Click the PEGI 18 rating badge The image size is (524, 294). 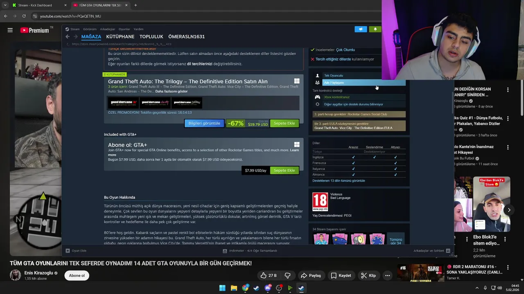(320, 202)
